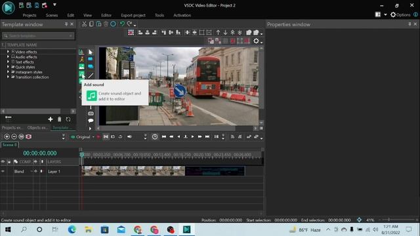Pin the Template window
The width and height of the screenshot is (420, 236).
(66, 24)
